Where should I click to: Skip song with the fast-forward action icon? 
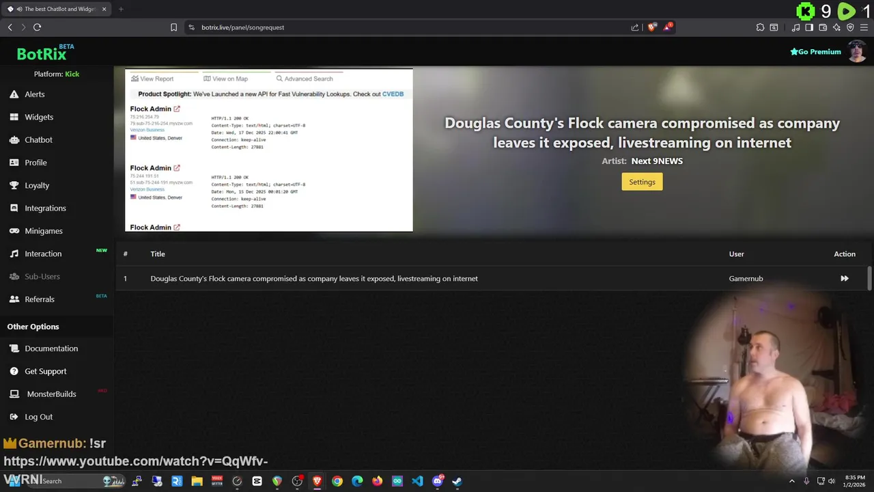coord(845,278)
